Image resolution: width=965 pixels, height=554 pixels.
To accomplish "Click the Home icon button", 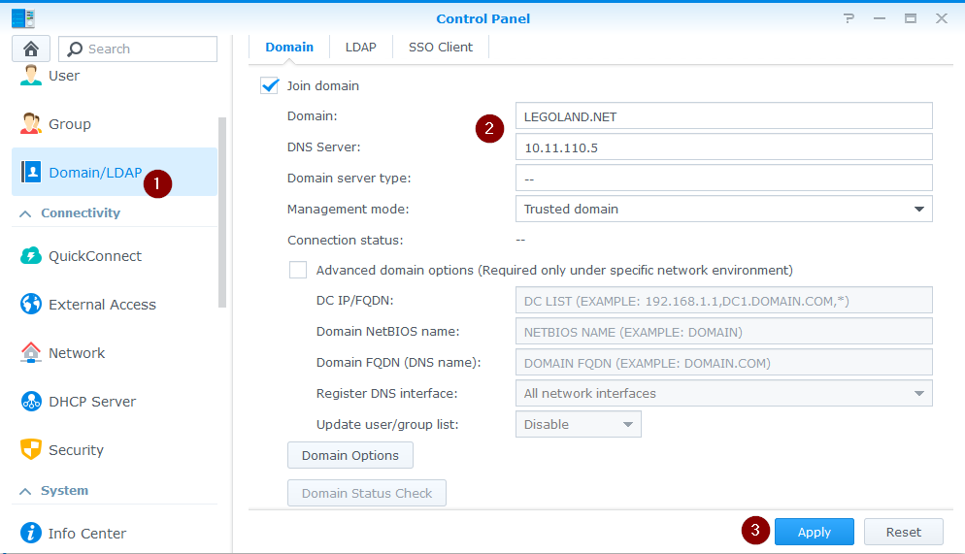I will pos(31,49).
